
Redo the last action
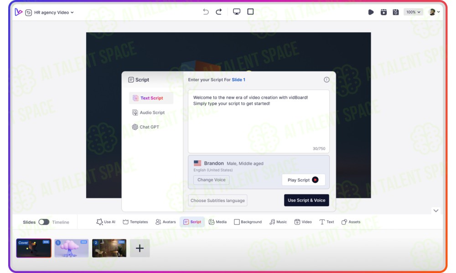point(219,12)
